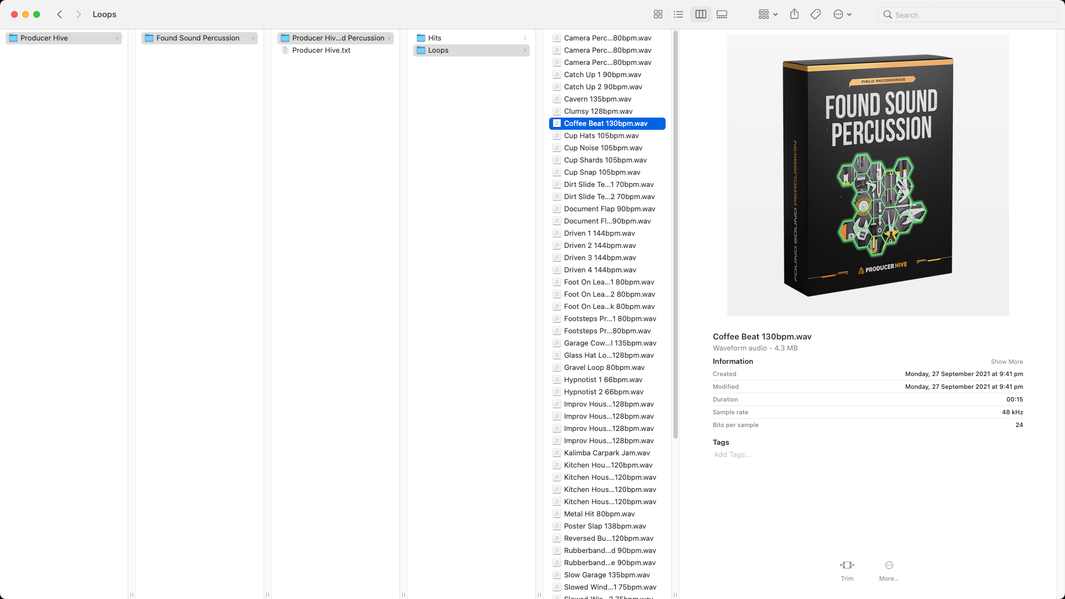
Task: Select Coffee Beat 130bpm.wav
Action: tap(607, 123)
